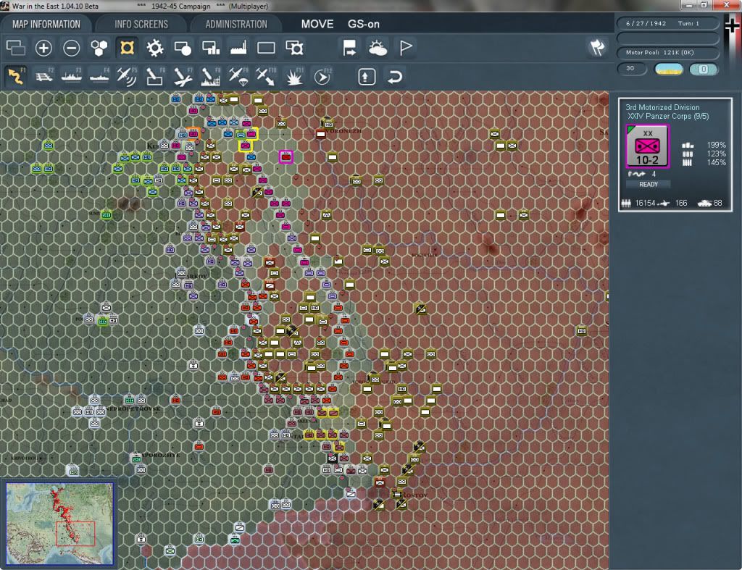Select the bomb airfield (F7) icon
742x570 pixels.
coord(183,76)
